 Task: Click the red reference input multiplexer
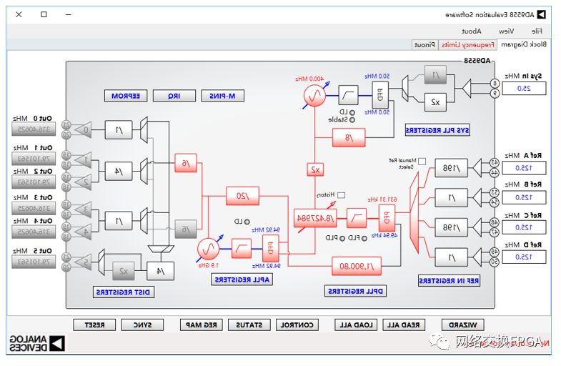[414, 213]
